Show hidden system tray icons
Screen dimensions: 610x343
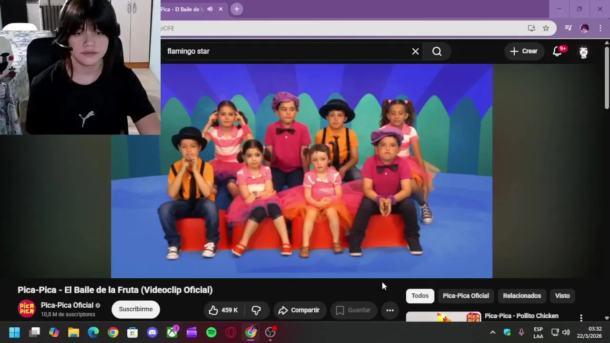493,333
